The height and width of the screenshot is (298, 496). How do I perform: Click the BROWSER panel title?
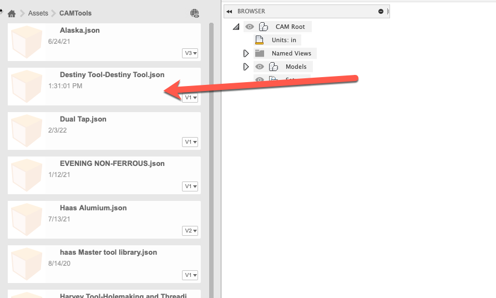coord(251,12)
